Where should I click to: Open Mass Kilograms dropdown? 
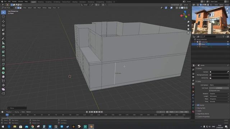coord(219,99)
